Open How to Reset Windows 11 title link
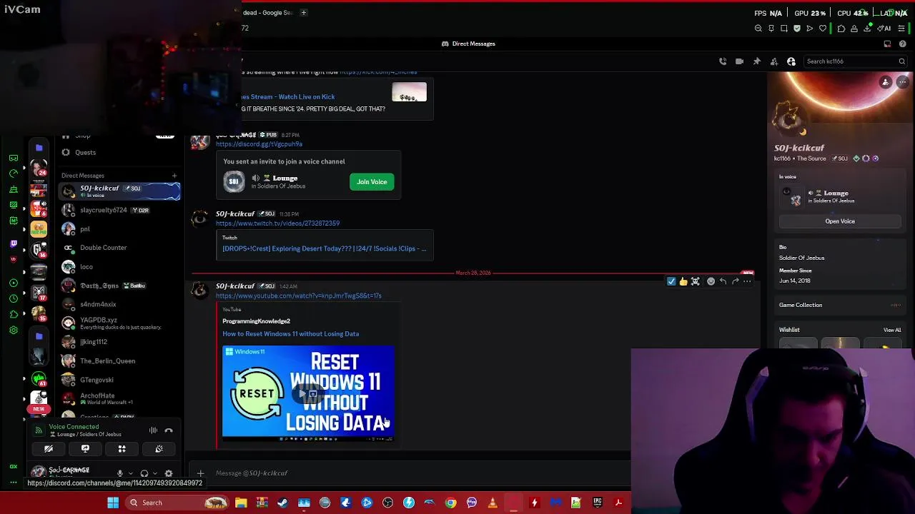915x514 pixels. [x=290, y=334]
